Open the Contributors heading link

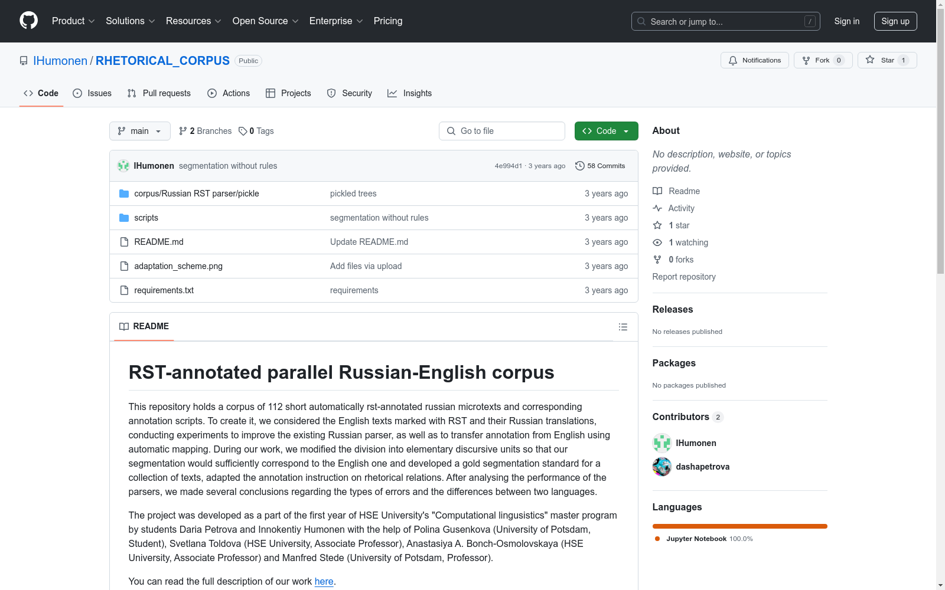pos(688,417)
